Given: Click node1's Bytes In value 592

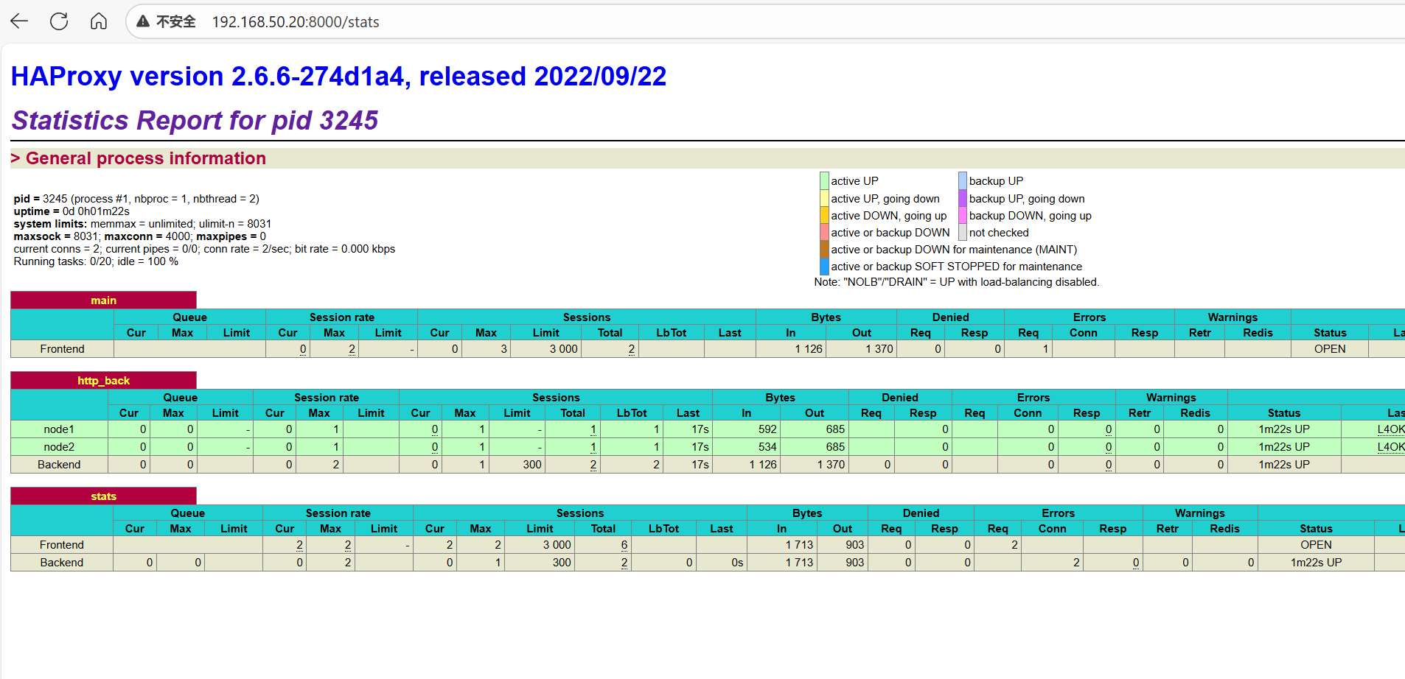Looking at the screenshot, I should 767,429.
